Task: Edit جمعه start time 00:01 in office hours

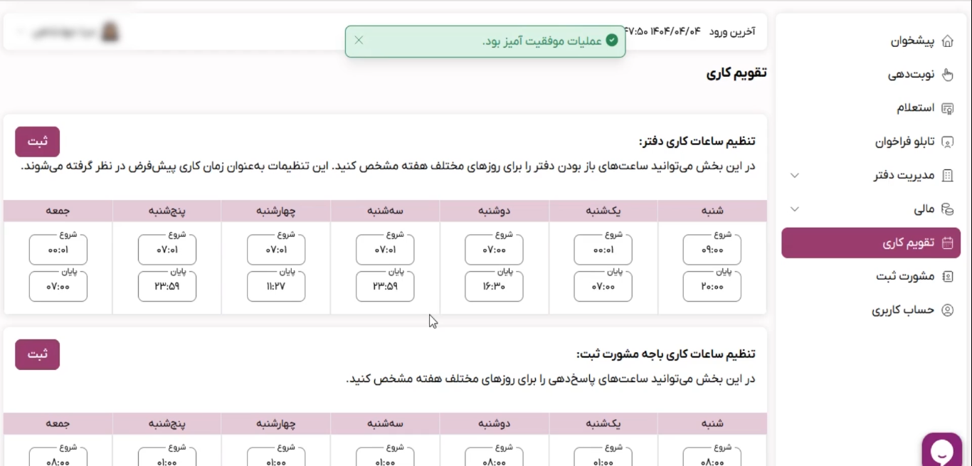Action: pos(58,250)
